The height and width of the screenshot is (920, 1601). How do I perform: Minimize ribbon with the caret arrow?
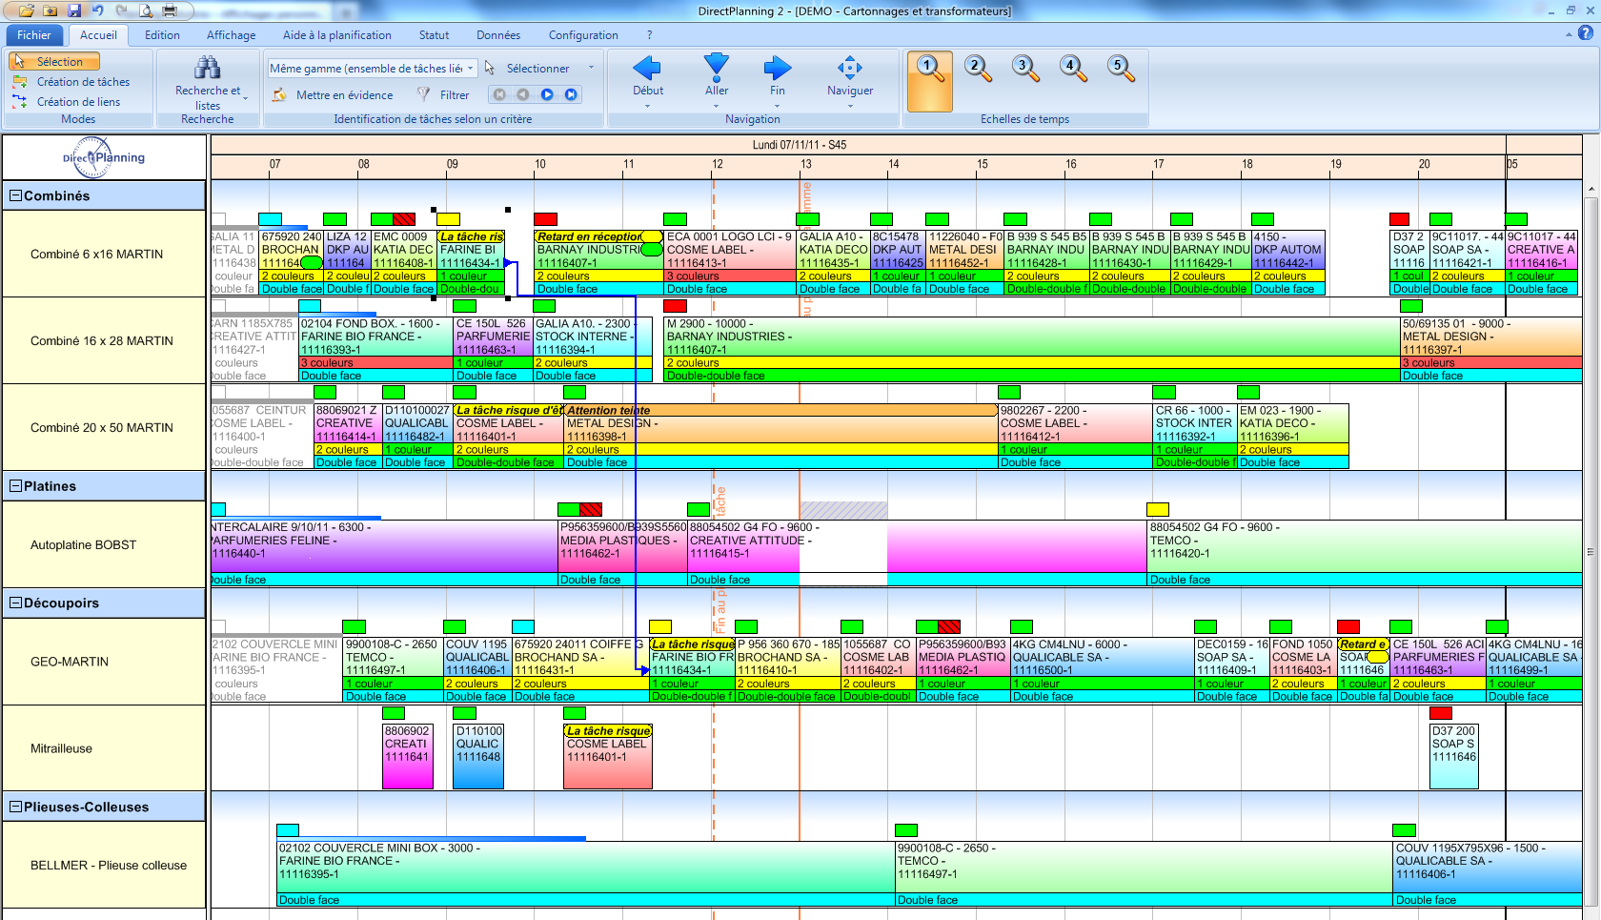(1569, 34)
